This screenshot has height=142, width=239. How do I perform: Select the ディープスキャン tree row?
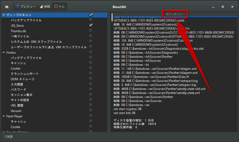pos(54,15)
